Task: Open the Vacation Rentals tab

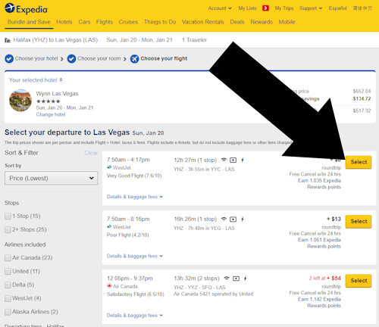Action: (x=203, y=22)
